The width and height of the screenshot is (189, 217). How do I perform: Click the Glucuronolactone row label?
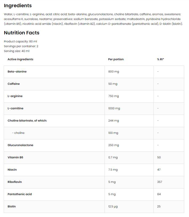(20, 145)
